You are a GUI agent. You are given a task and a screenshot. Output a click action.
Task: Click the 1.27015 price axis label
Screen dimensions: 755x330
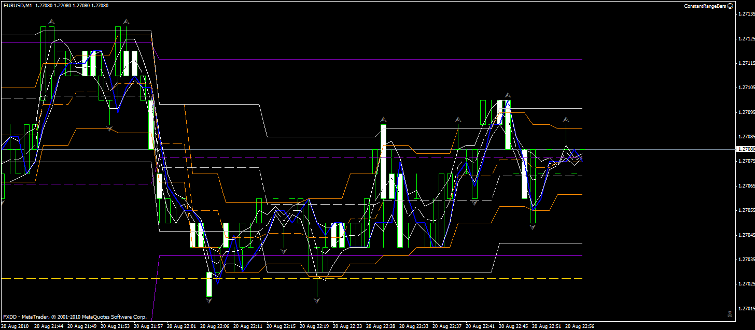point(745,308)
